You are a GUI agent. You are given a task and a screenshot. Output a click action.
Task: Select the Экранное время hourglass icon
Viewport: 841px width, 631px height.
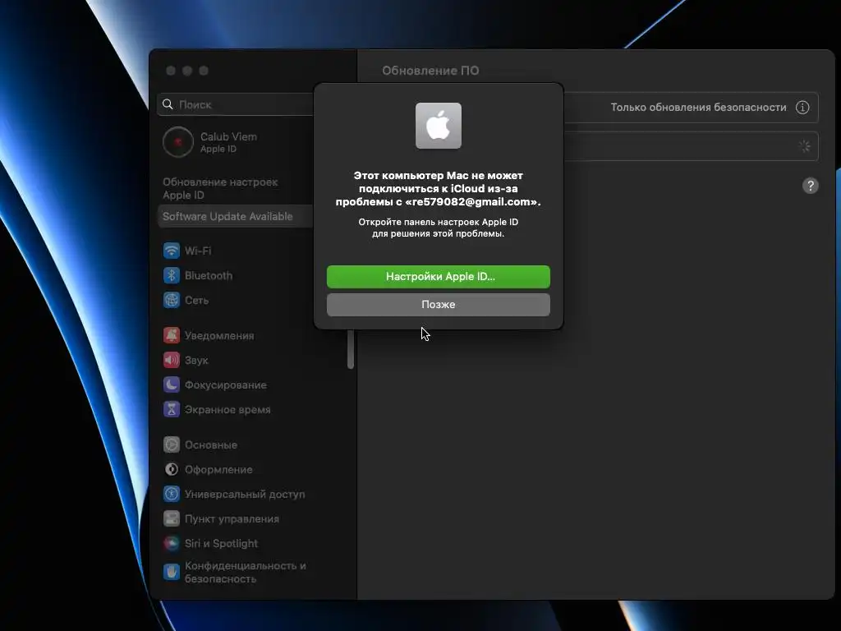[x=172, y=409]
